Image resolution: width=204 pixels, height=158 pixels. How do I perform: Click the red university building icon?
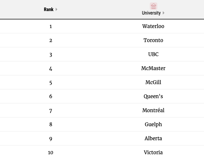click(153, 6)
